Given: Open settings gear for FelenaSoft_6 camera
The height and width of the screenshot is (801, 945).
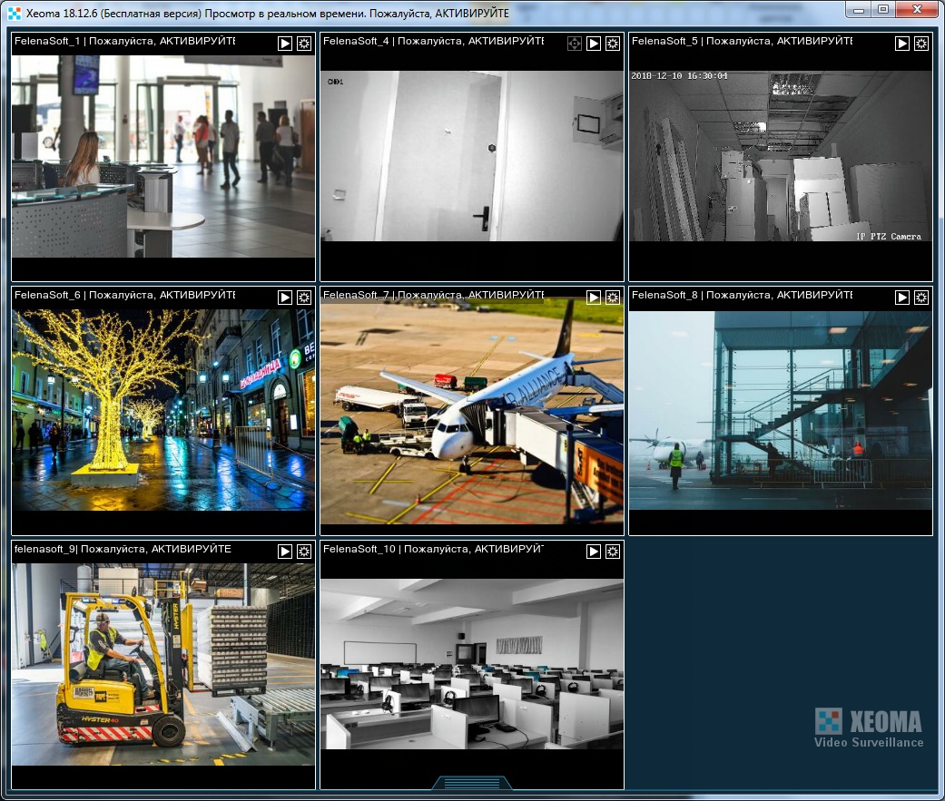Looking at the screenshot, I should click(x=304, y=298).
